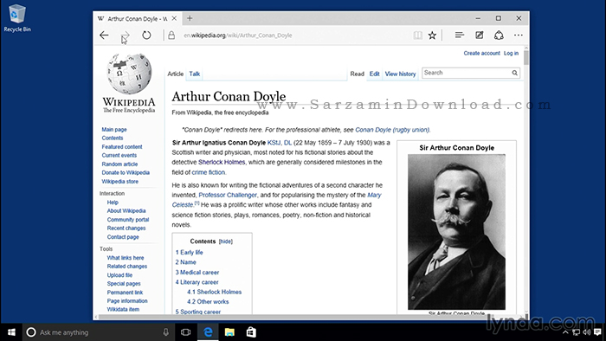Image resolution: width=606 pixels, height=341 pixels.
Task: Reload the page with the refresh icon
Action: click(x=146, y=35)
